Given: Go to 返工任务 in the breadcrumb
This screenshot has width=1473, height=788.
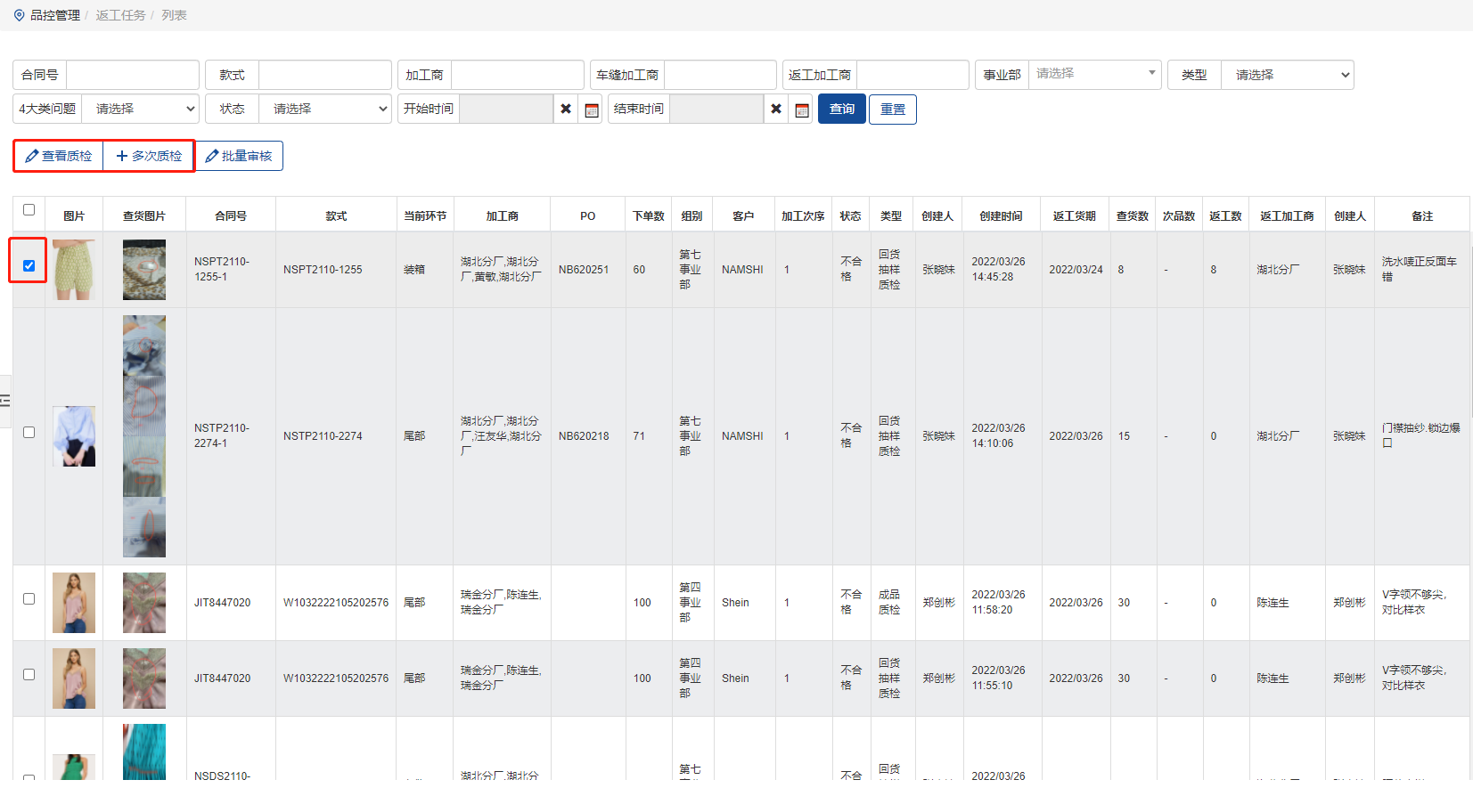Looking at the screenshot, I should tap(120, 15).
